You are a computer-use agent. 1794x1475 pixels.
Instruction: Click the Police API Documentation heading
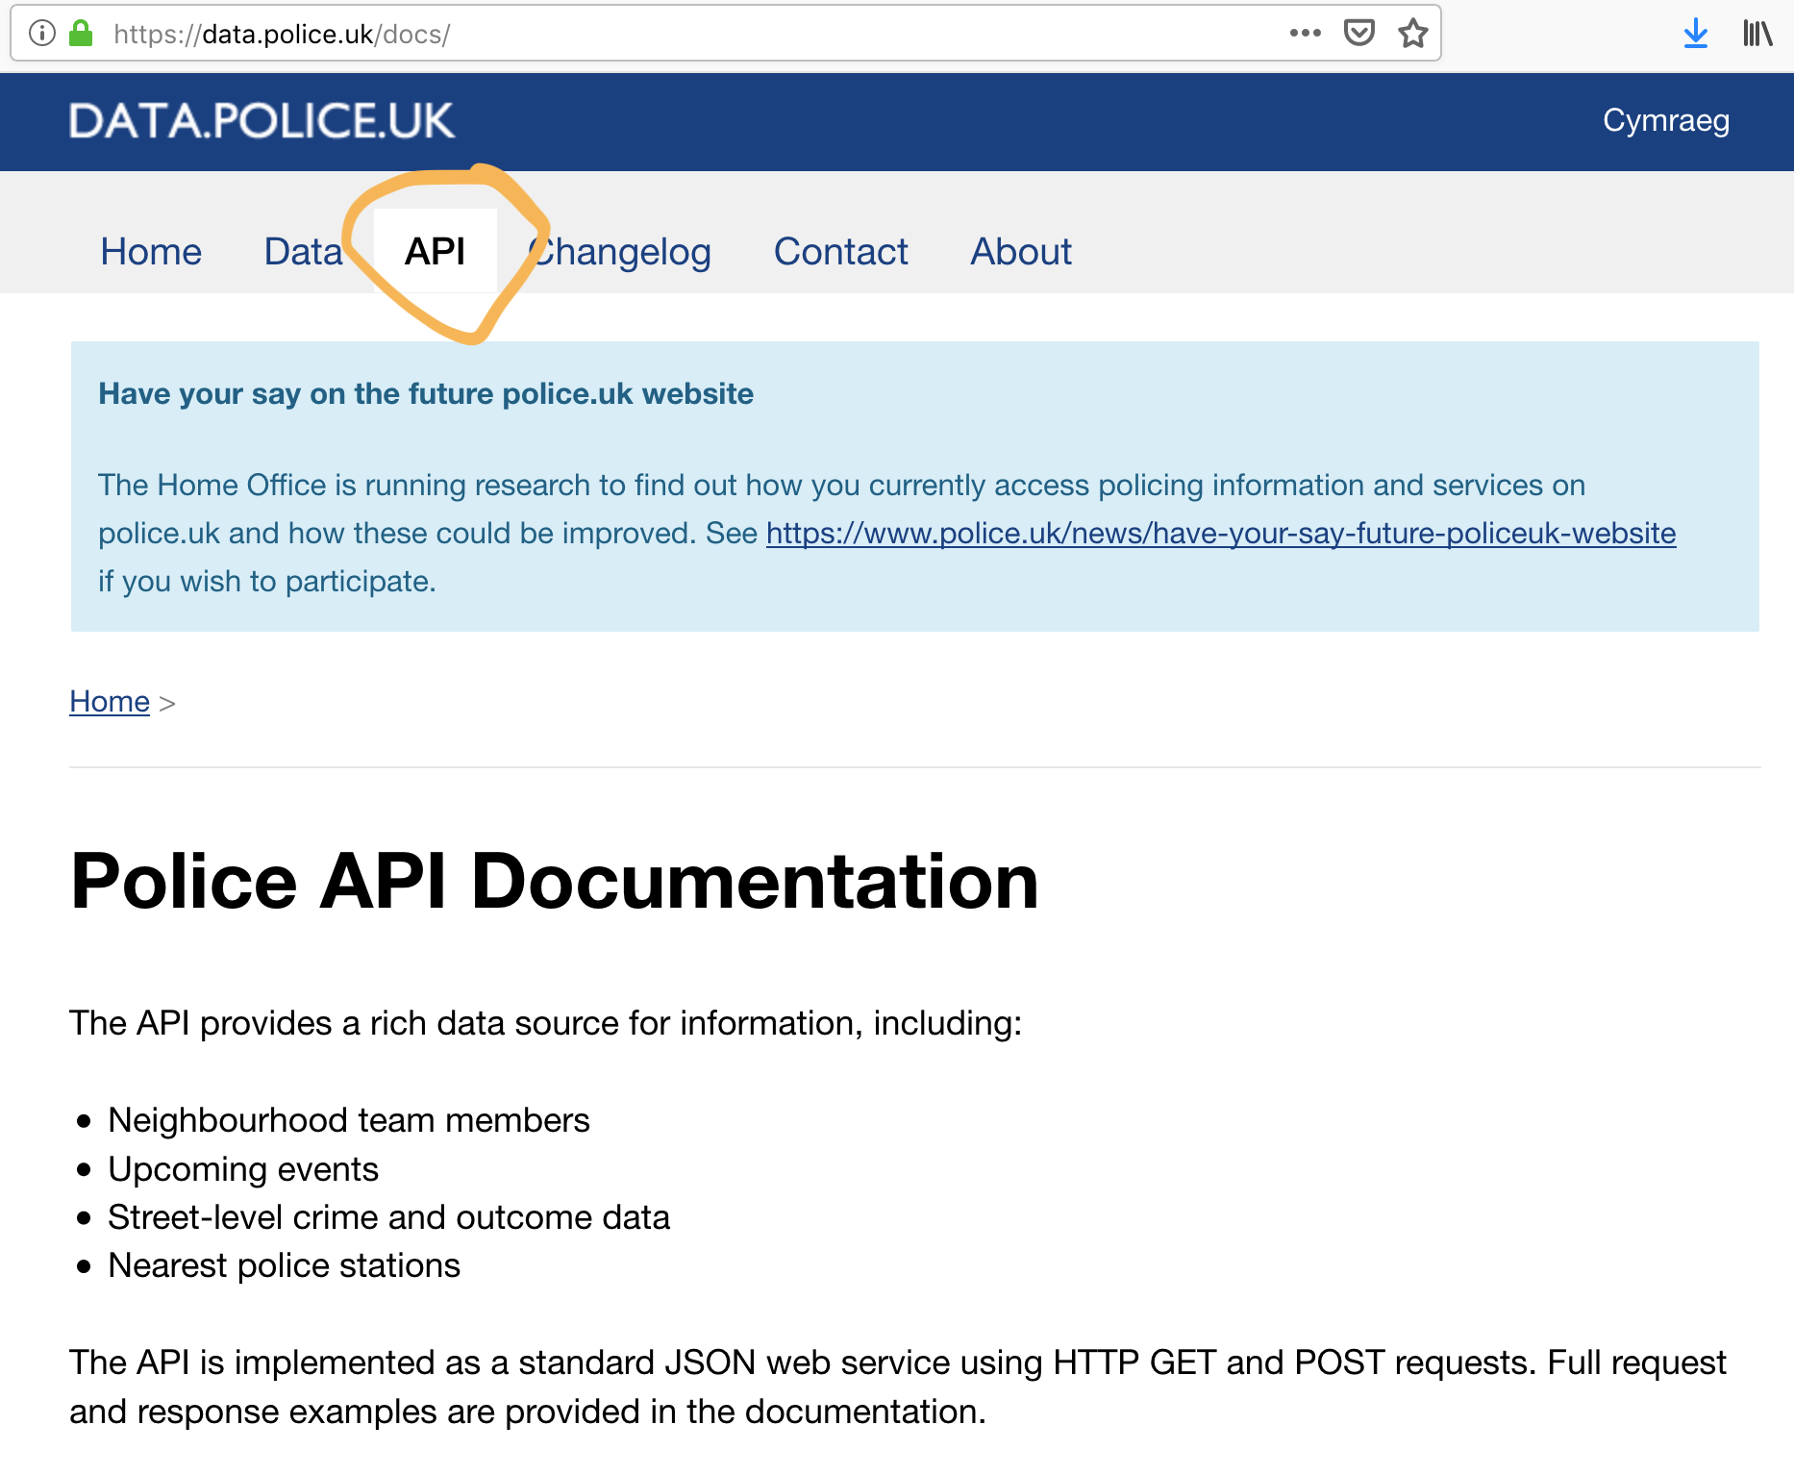tap(555, 881)
